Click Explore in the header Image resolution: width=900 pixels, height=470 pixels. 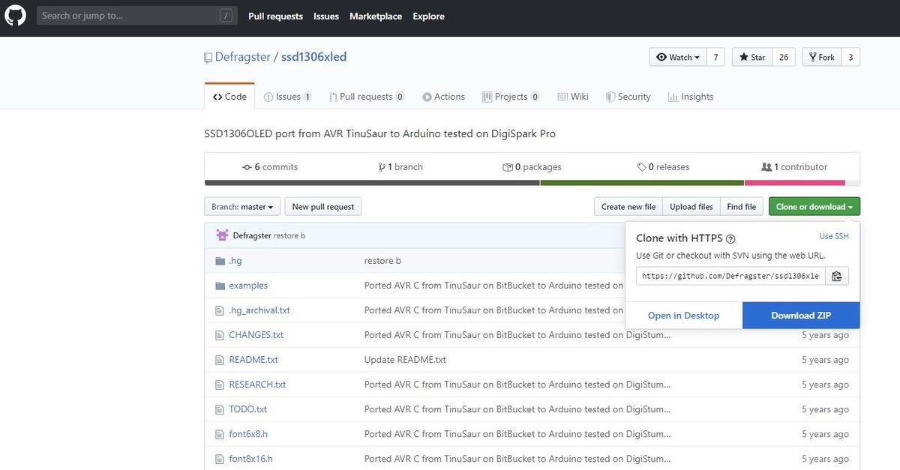428,16
